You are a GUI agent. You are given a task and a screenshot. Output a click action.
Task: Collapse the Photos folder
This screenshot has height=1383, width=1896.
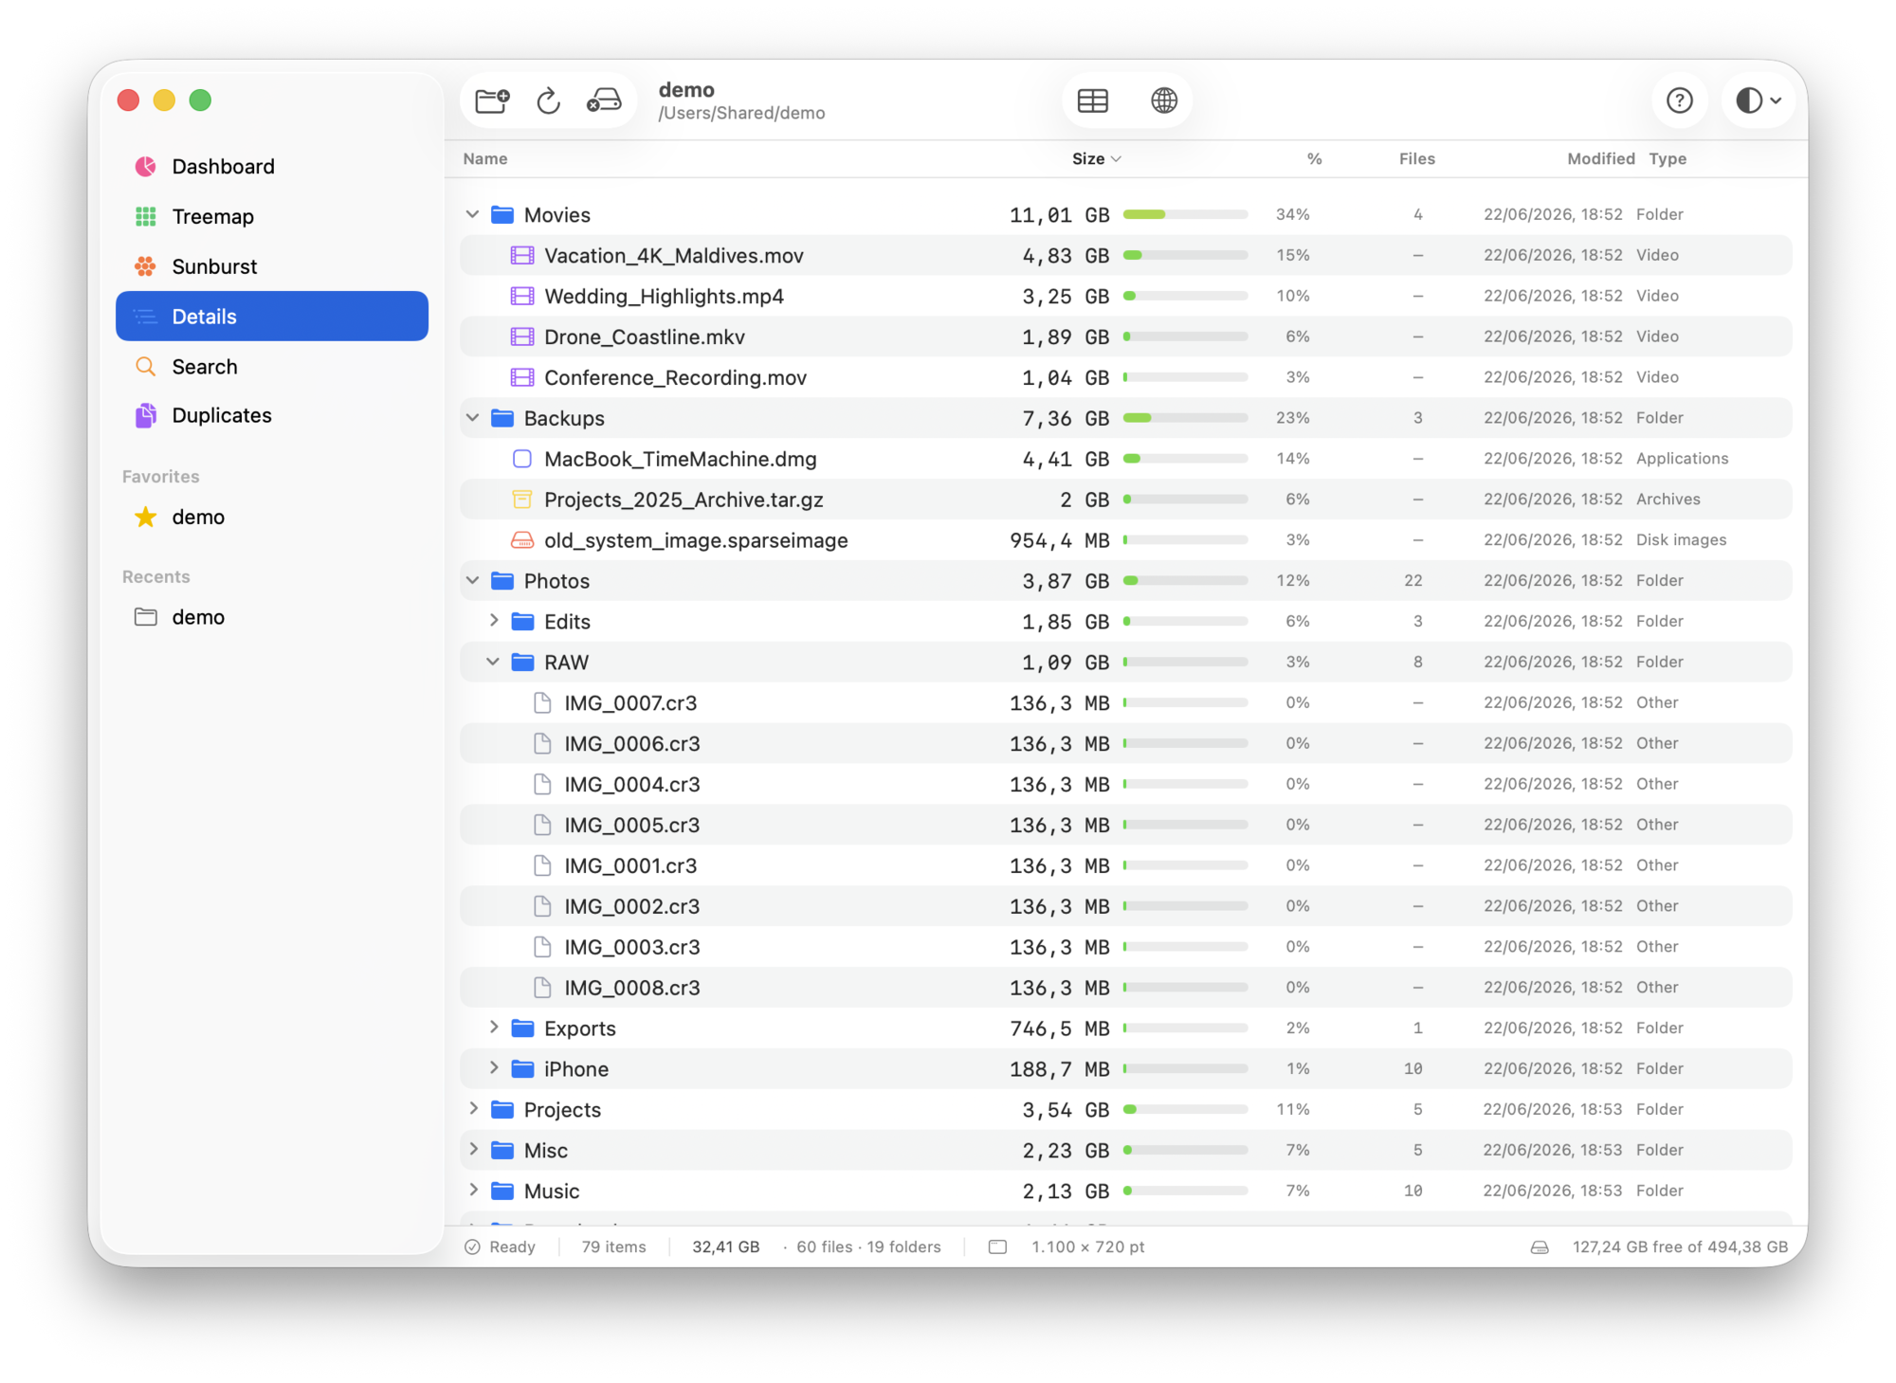pos(472,580)
